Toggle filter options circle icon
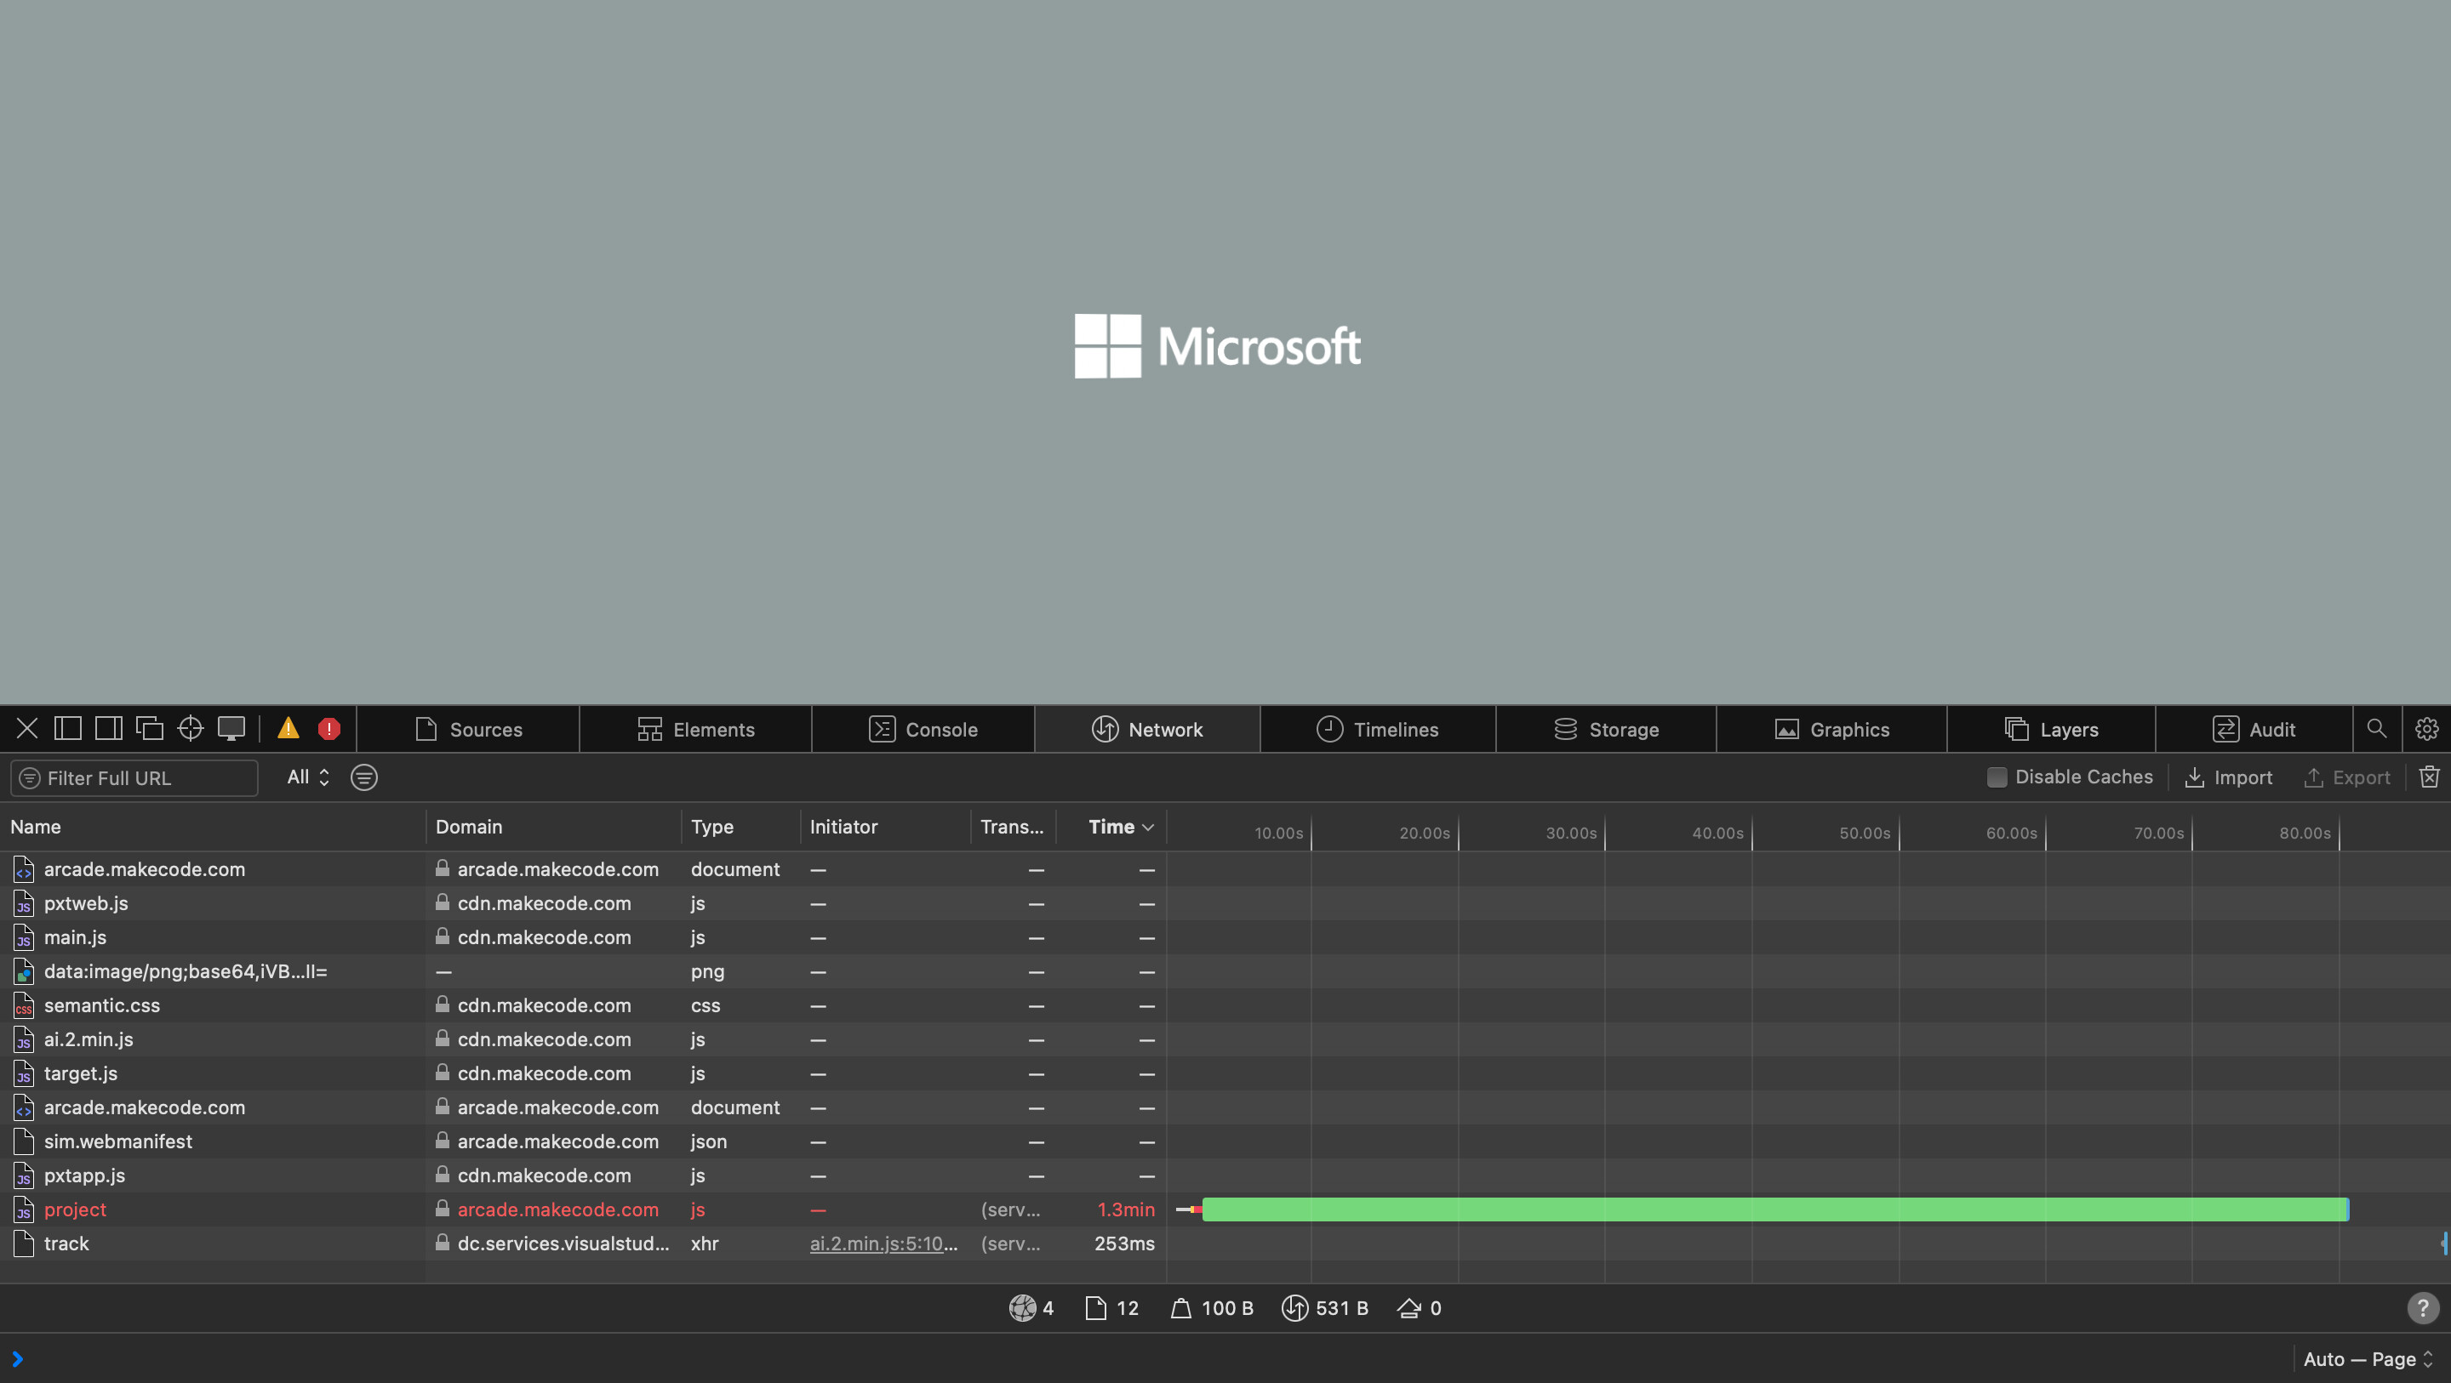Image resolution: width=2451 pixels, height=1383 pixels. [363, 777]
